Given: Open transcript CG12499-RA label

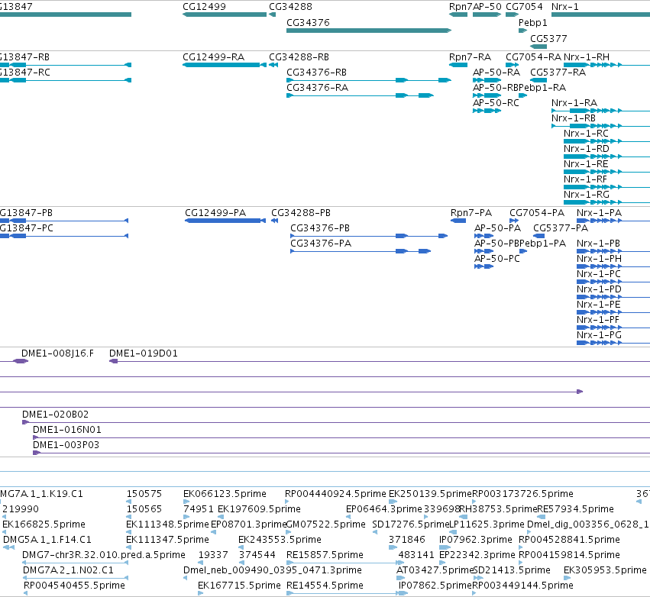Looking at the screenshot, I should click(214, 57).
